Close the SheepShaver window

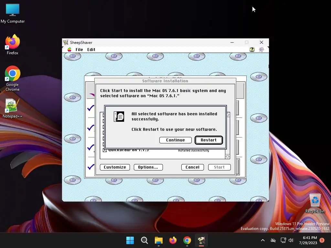[262, 42]
